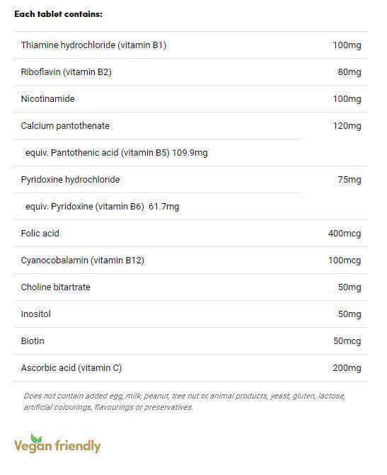The width and height of the screenshot is (387, 475).
Task: Click the Inositol ingredient label
Action: (36, 314)
